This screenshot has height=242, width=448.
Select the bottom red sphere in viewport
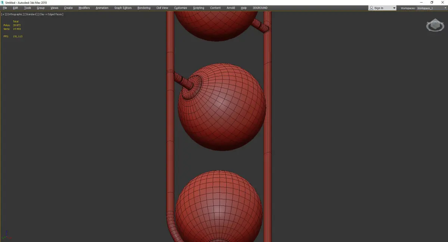[219, 207]
